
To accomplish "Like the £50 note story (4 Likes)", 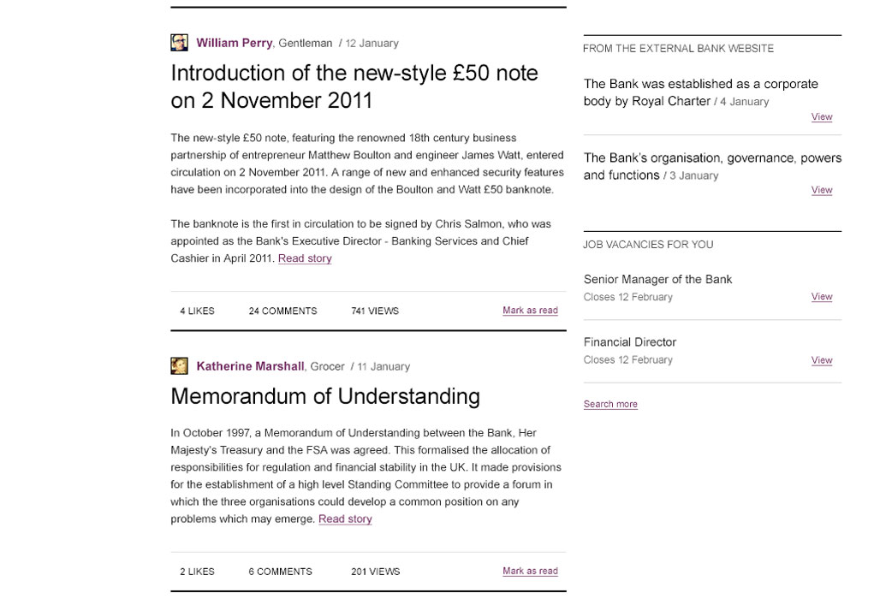I will point(197,311).
